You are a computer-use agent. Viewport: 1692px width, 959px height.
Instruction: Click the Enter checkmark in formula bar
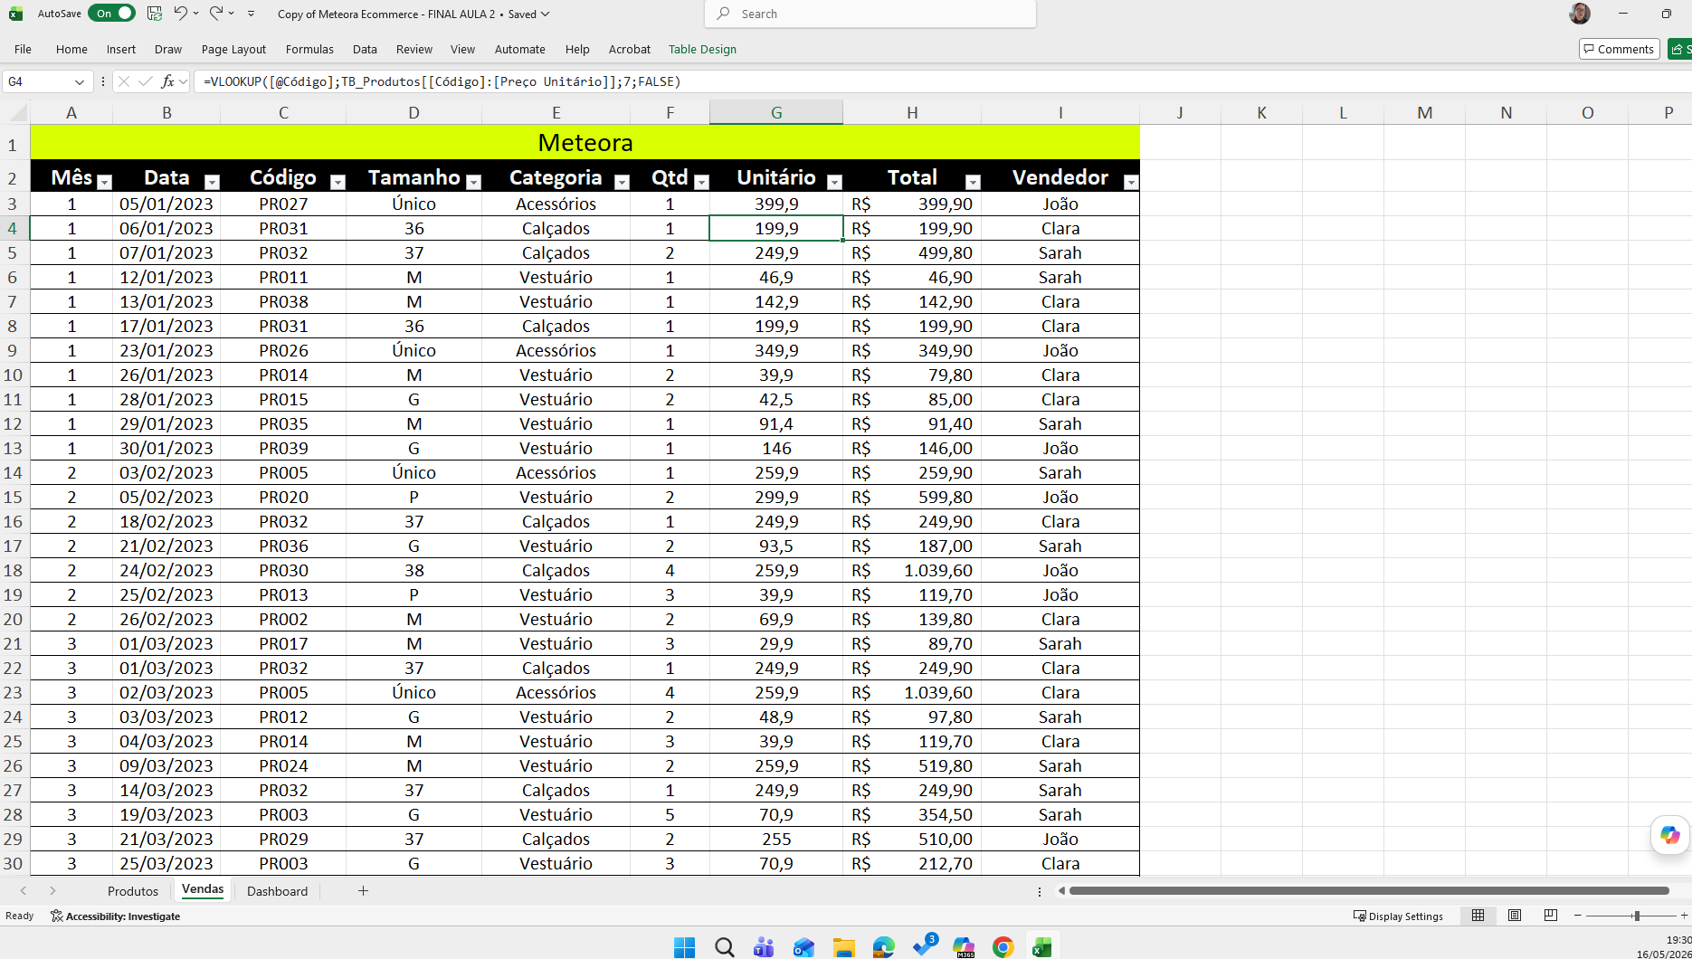click(x=145, y=81)
